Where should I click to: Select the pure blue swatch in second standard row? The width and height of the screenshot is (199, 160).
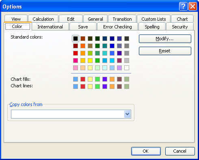coord(112,46)
